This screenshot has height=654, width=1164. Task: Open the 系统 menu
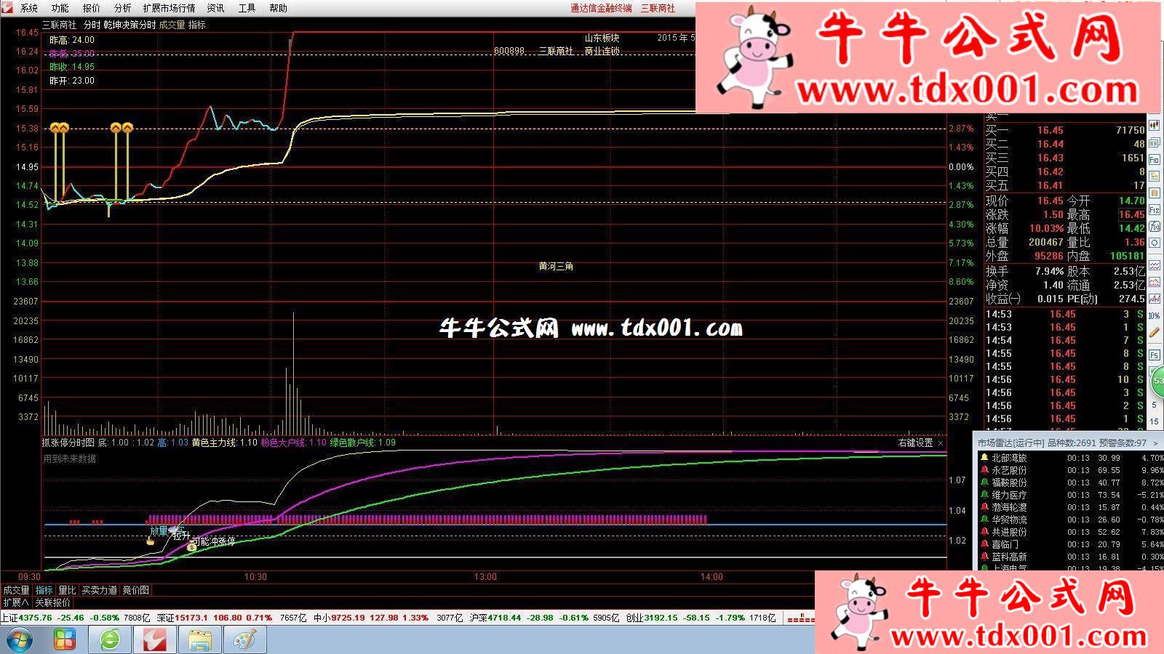29,8
